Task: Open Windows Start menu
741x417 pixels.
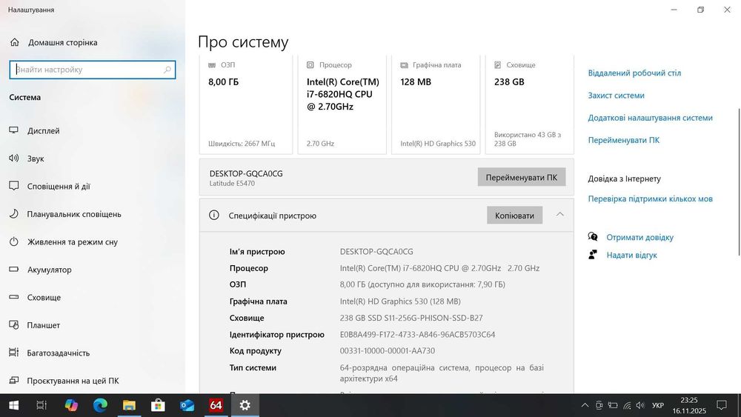Action: (13, 405)
